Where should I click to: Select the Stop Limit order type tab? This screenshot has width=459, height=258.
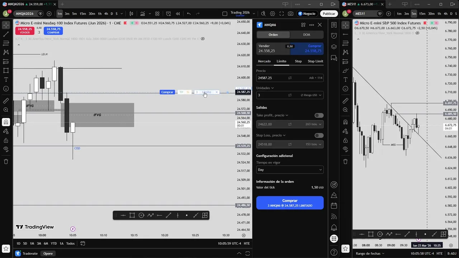(315, 61)
